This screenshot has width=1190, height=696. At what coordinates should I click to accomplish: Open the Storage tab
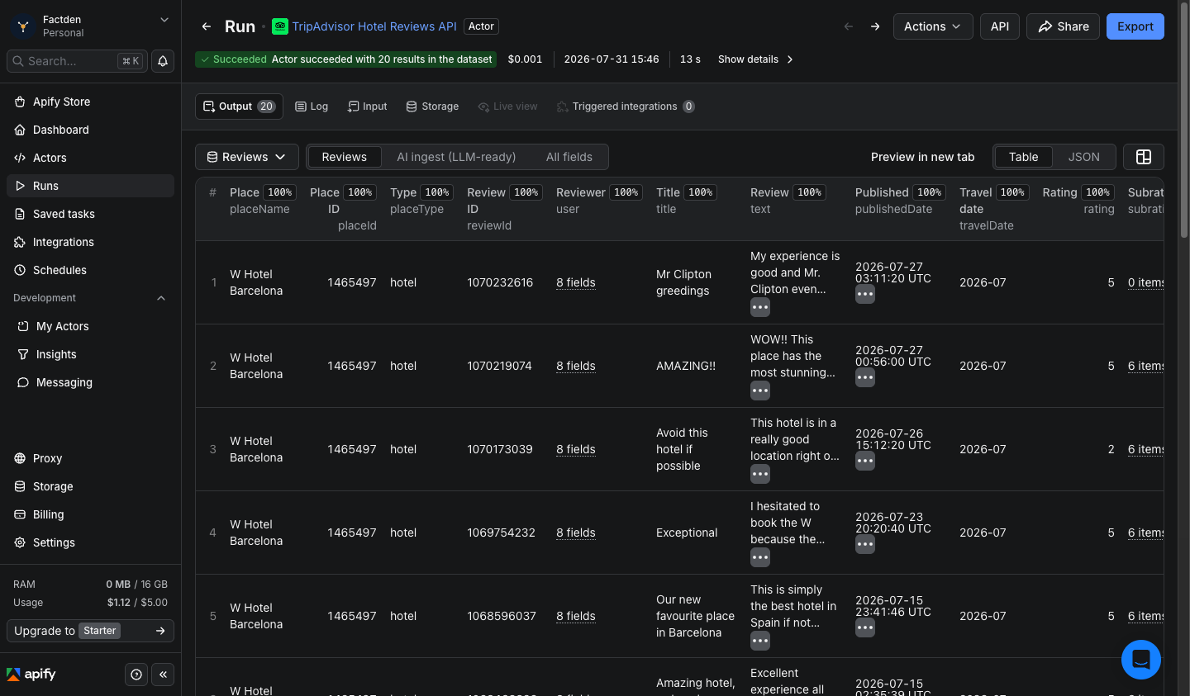432,107
